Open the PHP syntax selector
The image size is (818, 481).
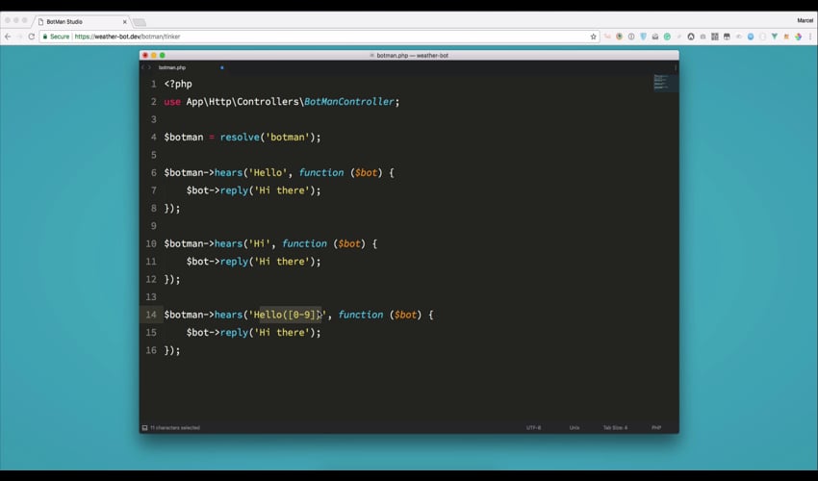(x=656, y=428)
